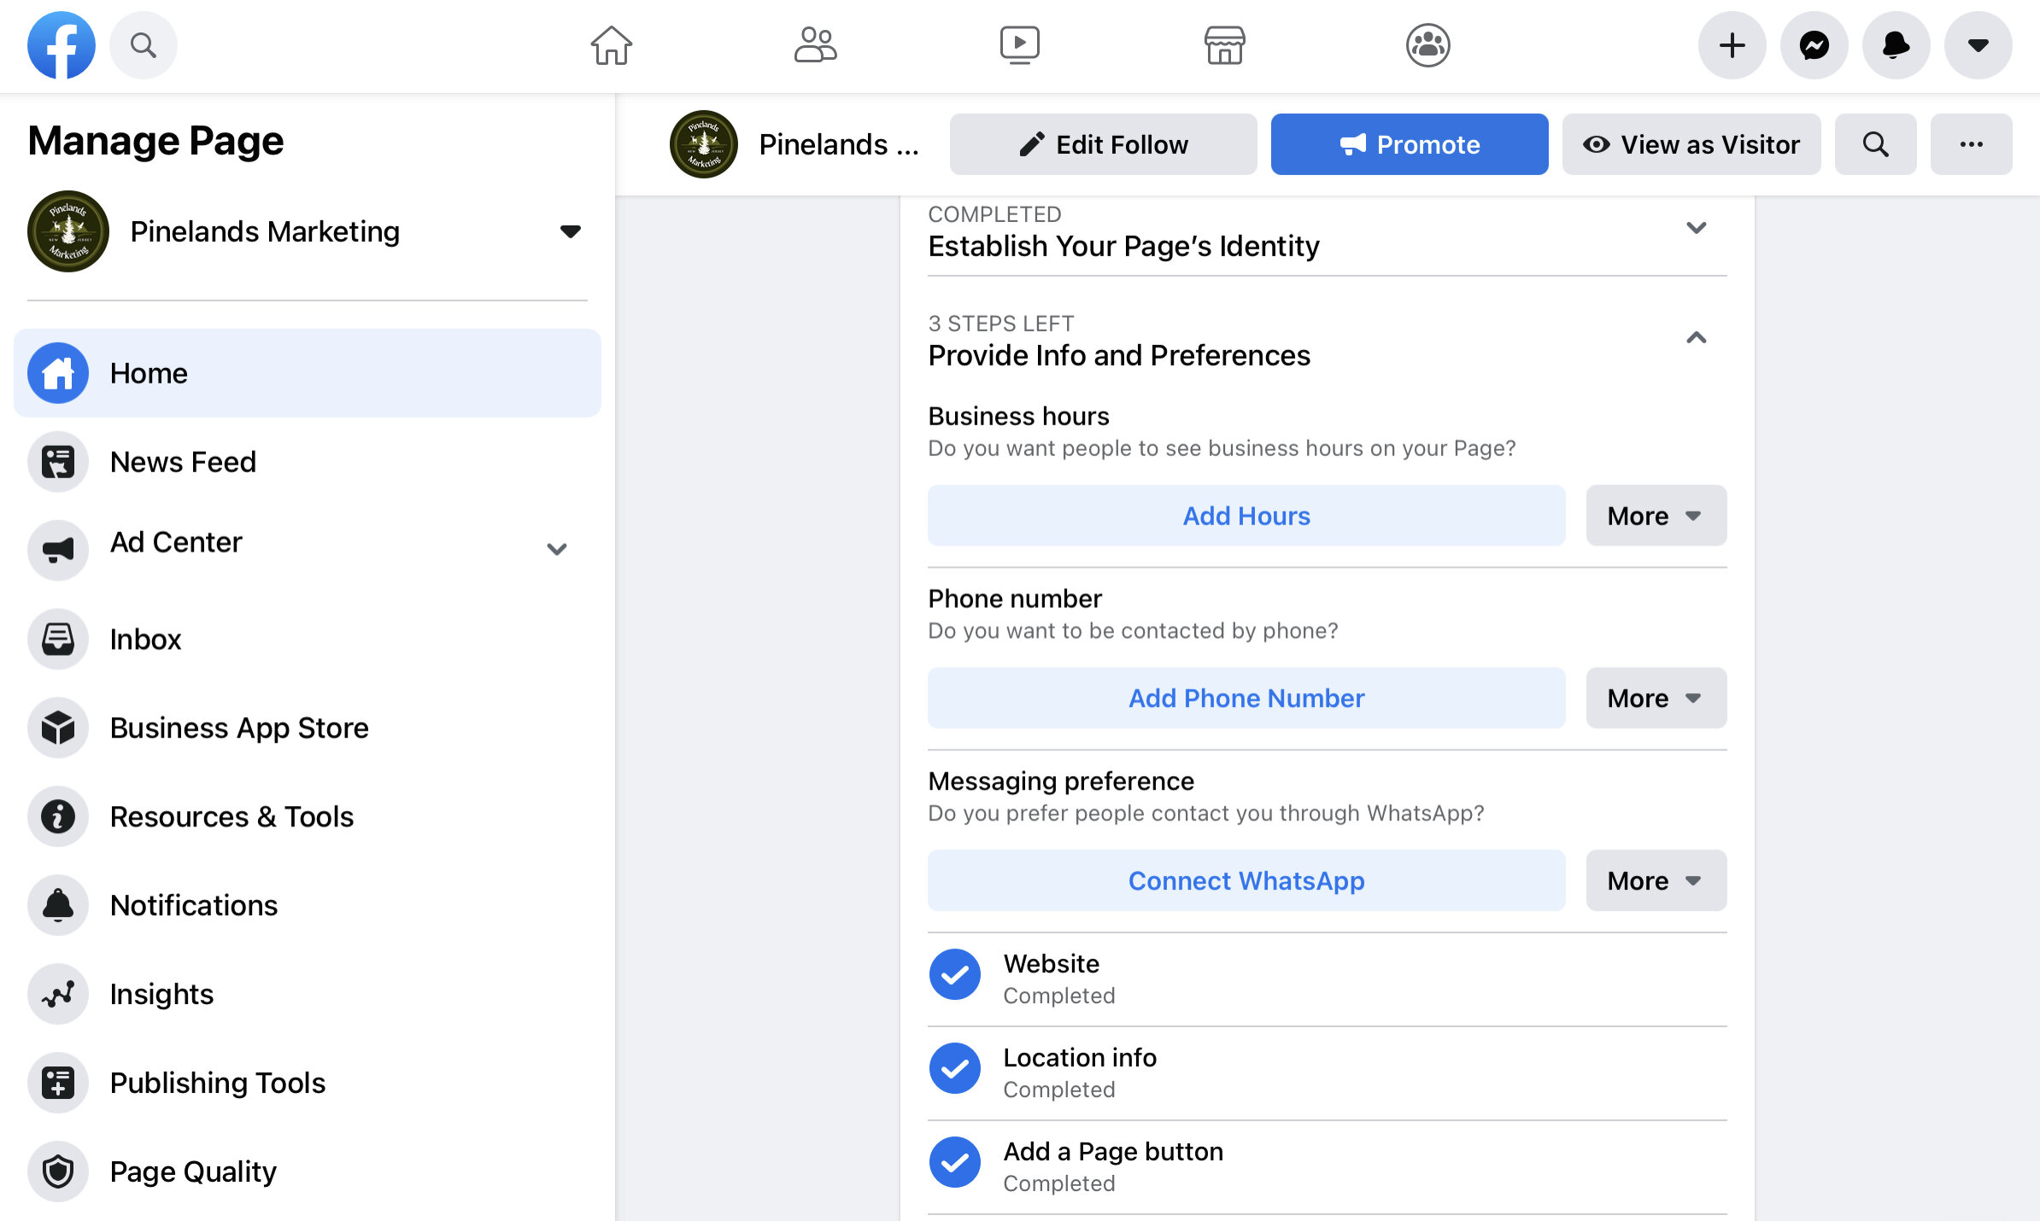The width and height of the screenshot is (2040, 1221).
Task: Open the notifications bell in top bar
Action: [x=1896, y=45]
